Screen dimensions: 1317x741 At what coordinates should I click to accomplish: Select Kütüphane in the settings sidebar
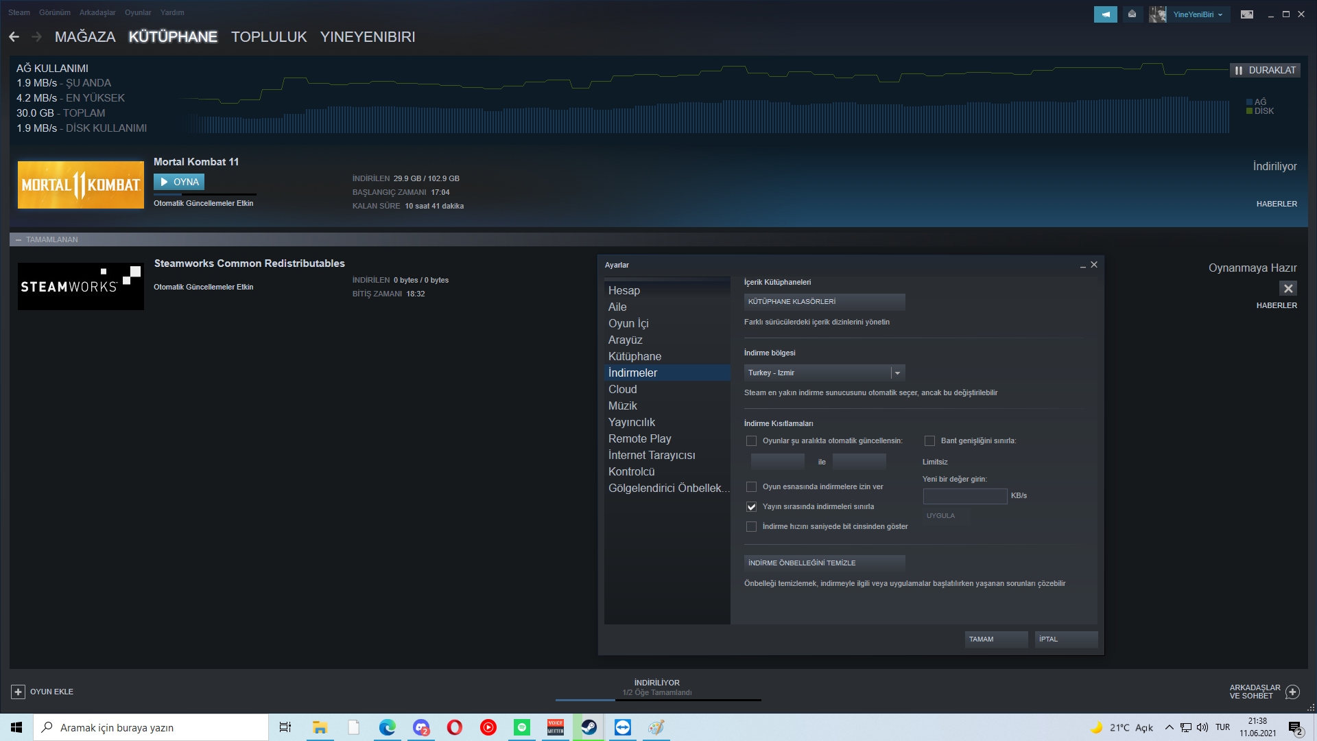[667, 356]
